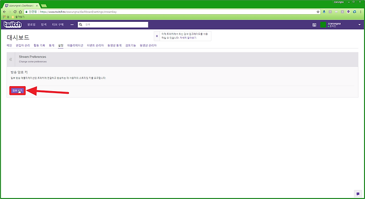The image size is (365, 199).
Task: Click the purple feedback icon bottom-right corner
Action: pyautogui.click(x=358, y=193)
